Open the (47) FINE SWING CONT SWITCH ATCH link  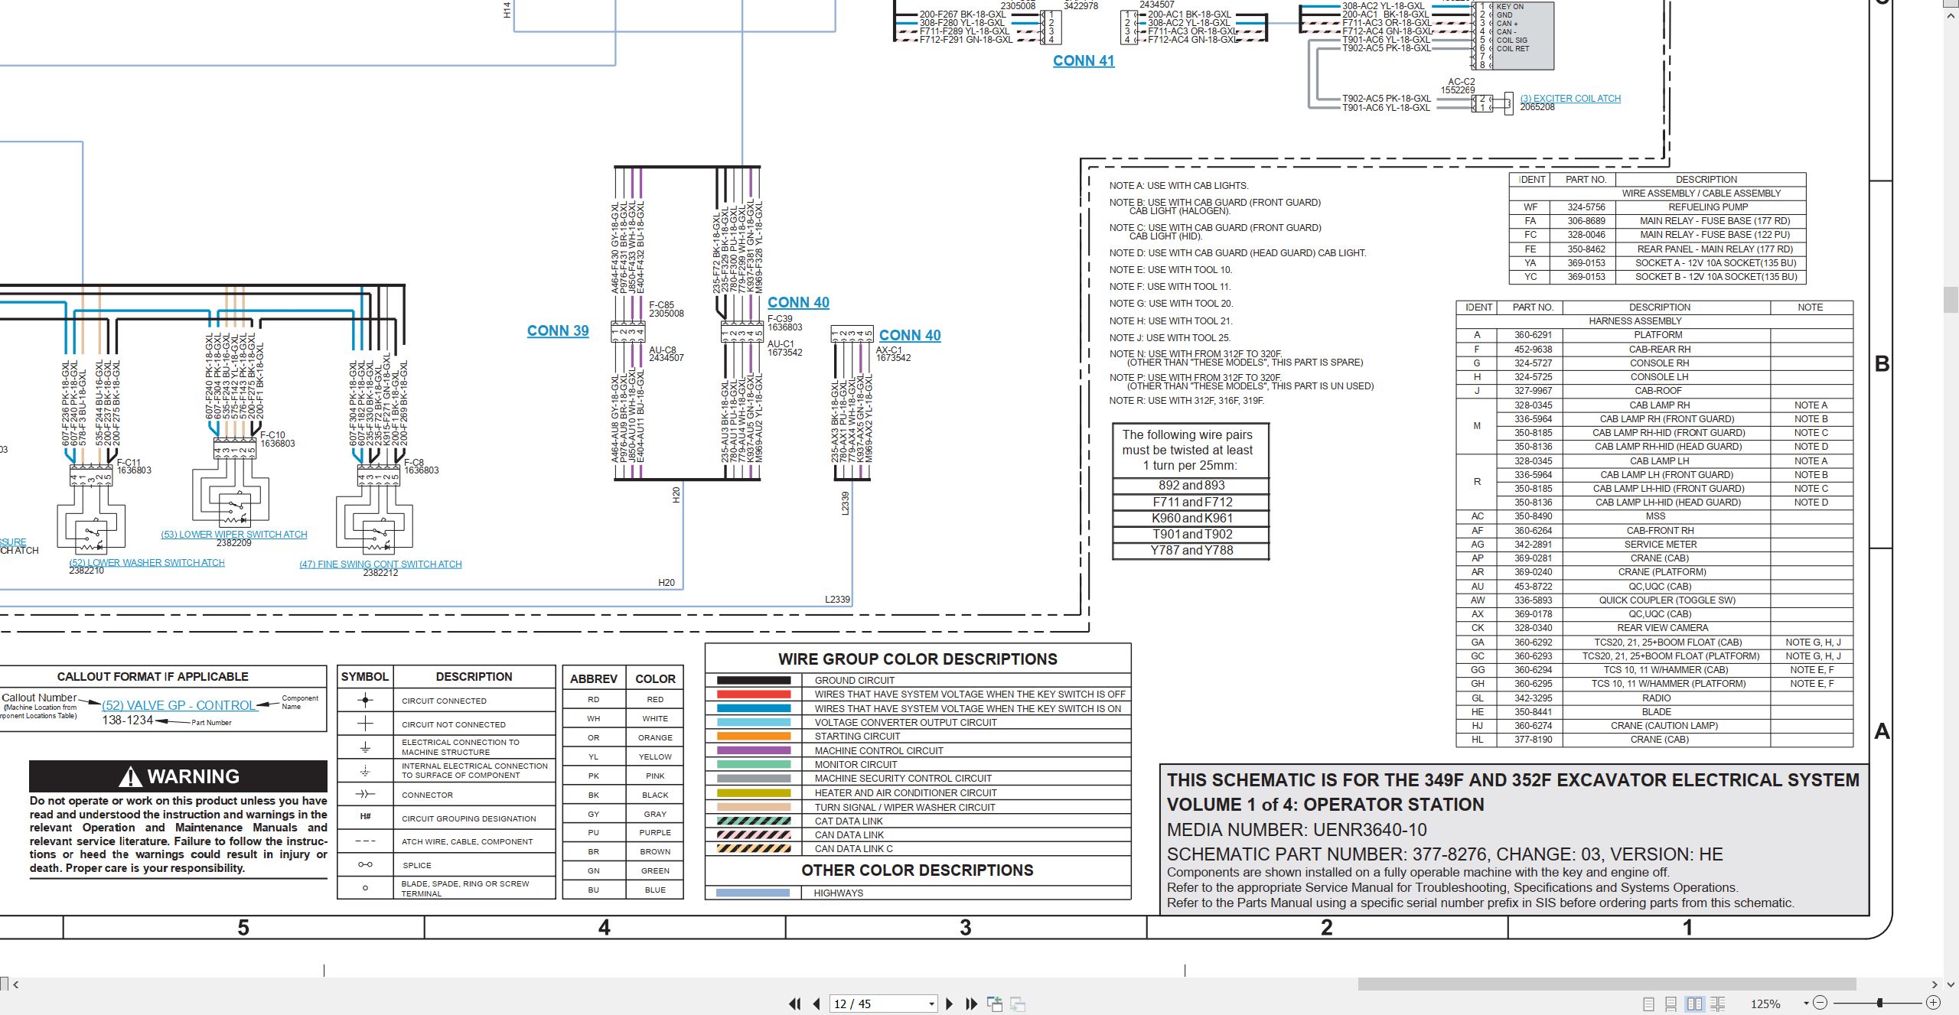(380, 564)
